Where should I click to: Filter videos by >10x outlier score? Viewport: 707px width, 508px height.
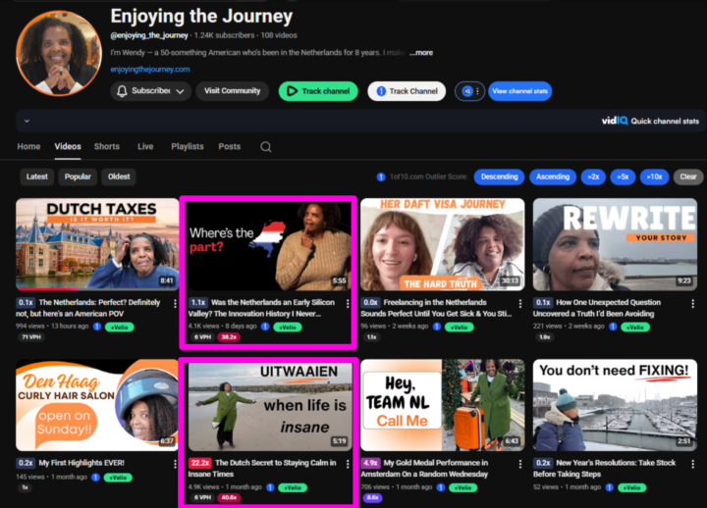click(x=654, y=177)
